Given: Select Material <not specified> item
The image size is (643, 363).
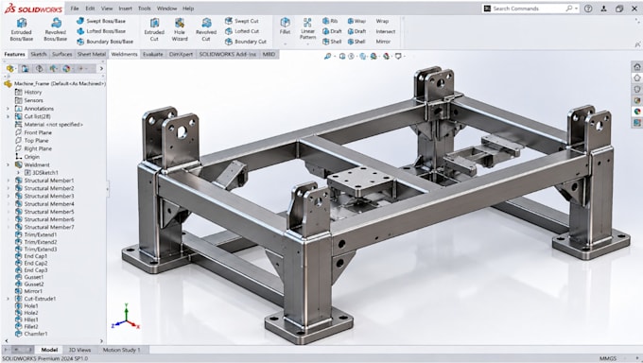Looking at the screenshot, I should [49, 125].
